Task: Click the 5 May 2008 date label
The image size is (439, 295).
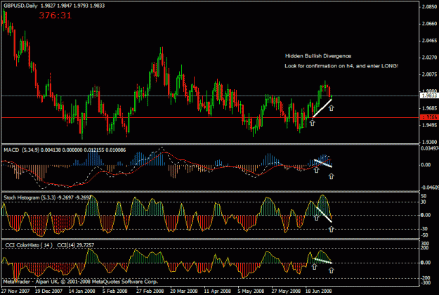Action: pyautogui.click(x=251, y=291)
